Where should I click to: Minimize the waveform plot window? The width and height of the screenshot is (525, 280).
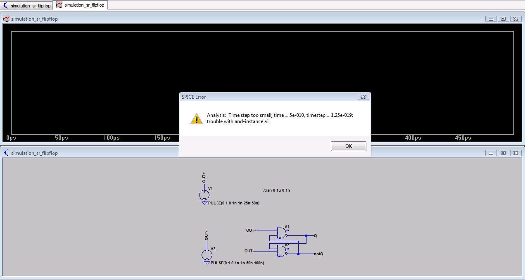pyautogui.click(x=491, y=19)
